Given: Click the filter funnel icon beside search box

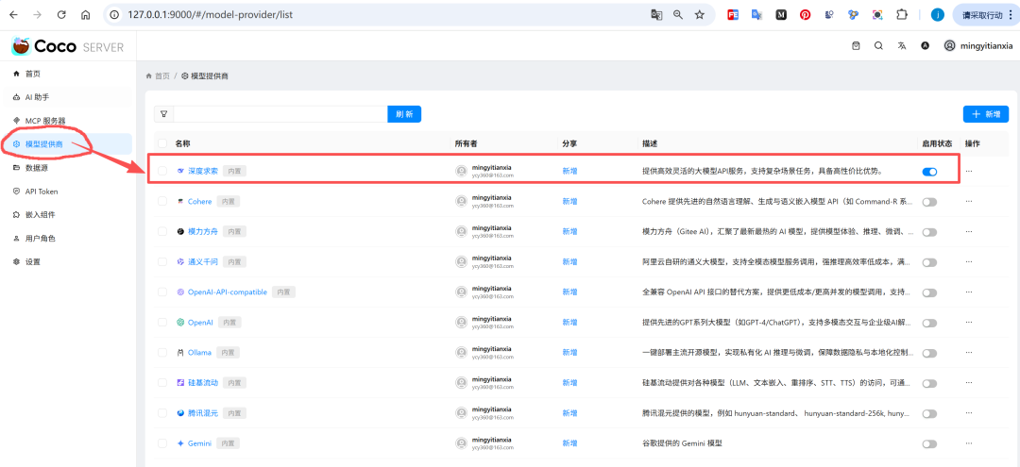Looking at the screenshot, I should [163, 114].
